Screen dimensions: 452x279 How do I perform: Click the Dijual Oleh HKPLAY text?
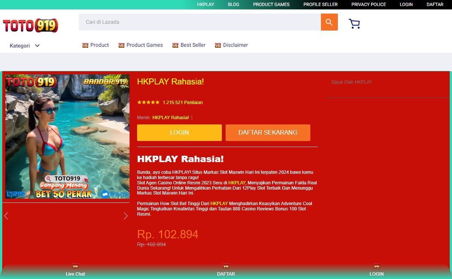tap(352, 82)
